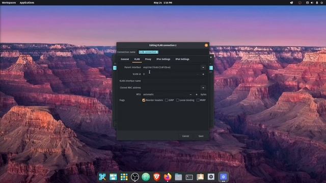326x183 pixels.
Task: Open the Terminal from the dock
Action: (189, 177)
